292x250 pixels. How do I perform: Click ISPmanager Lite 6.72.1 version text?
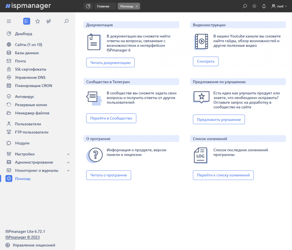(25, 231)
